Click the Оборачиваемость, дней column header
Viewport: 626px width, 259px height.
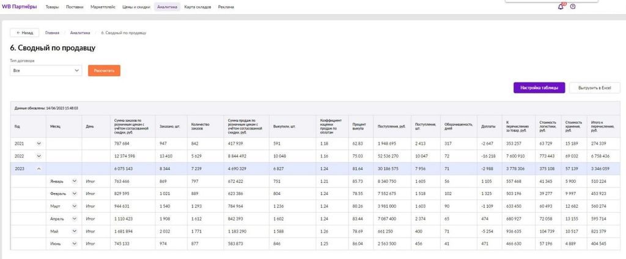[x=458, y=126]
